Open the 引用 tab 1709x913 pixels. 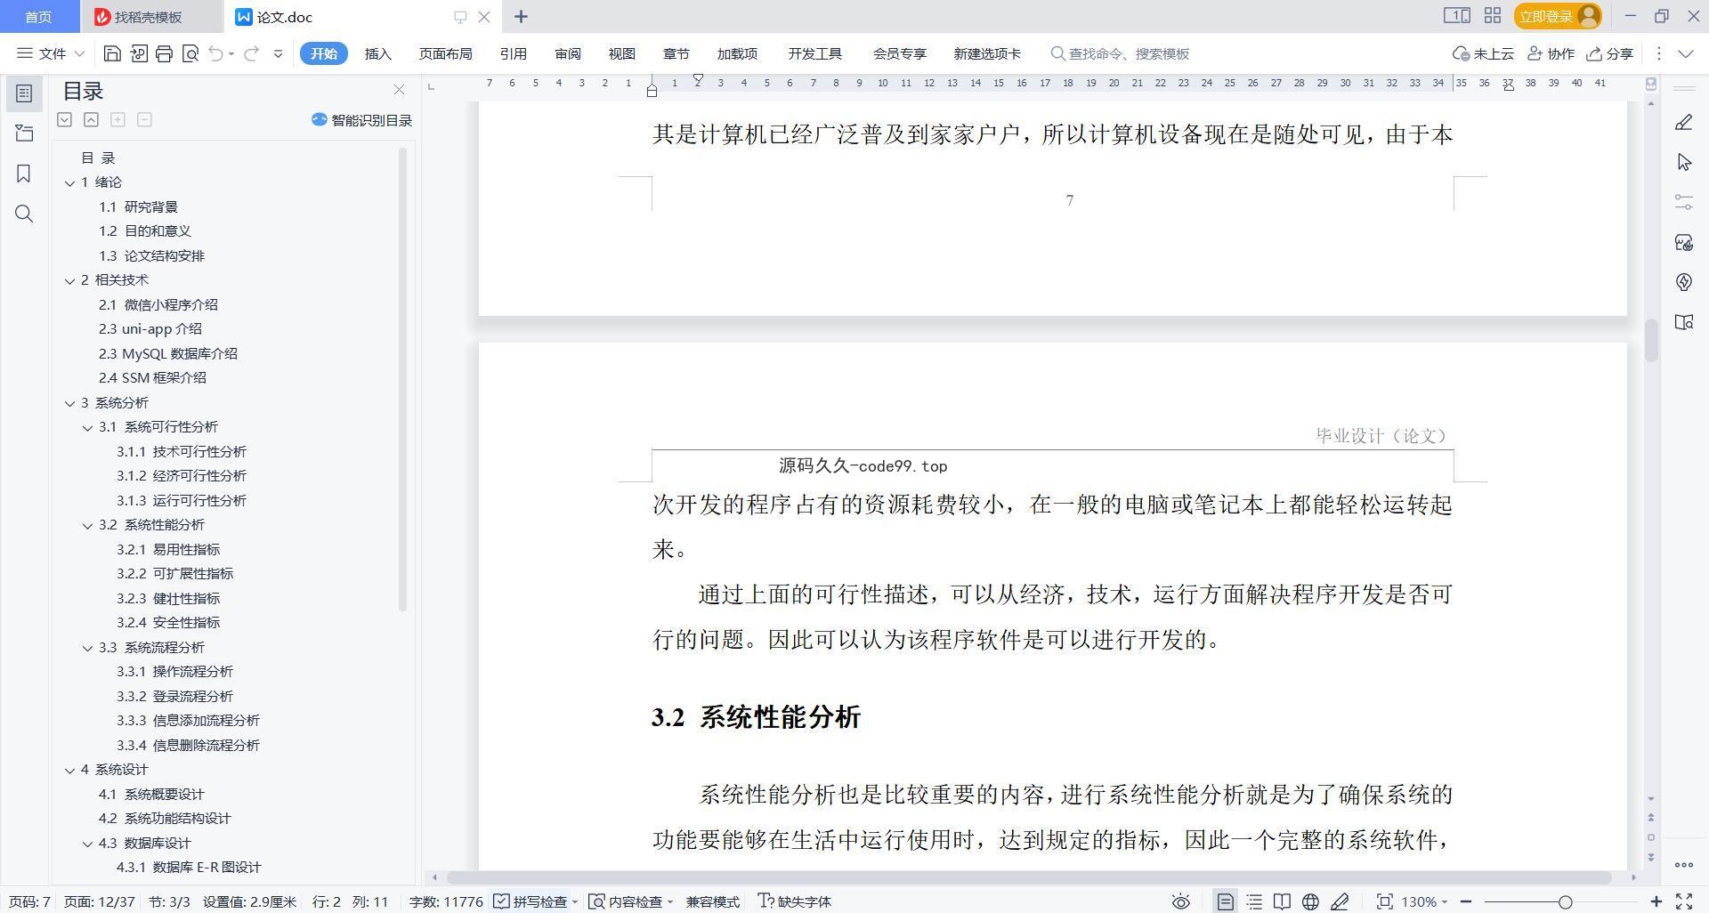pyautogui.click(x=513, y=53)
